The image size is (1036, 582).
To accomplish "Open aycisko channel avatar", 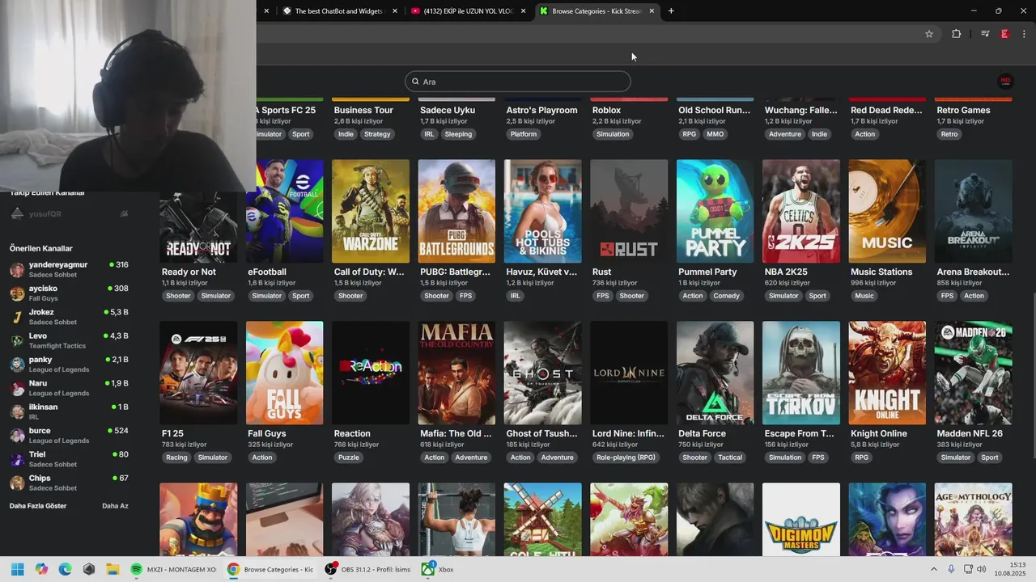I will pos(17,293).
